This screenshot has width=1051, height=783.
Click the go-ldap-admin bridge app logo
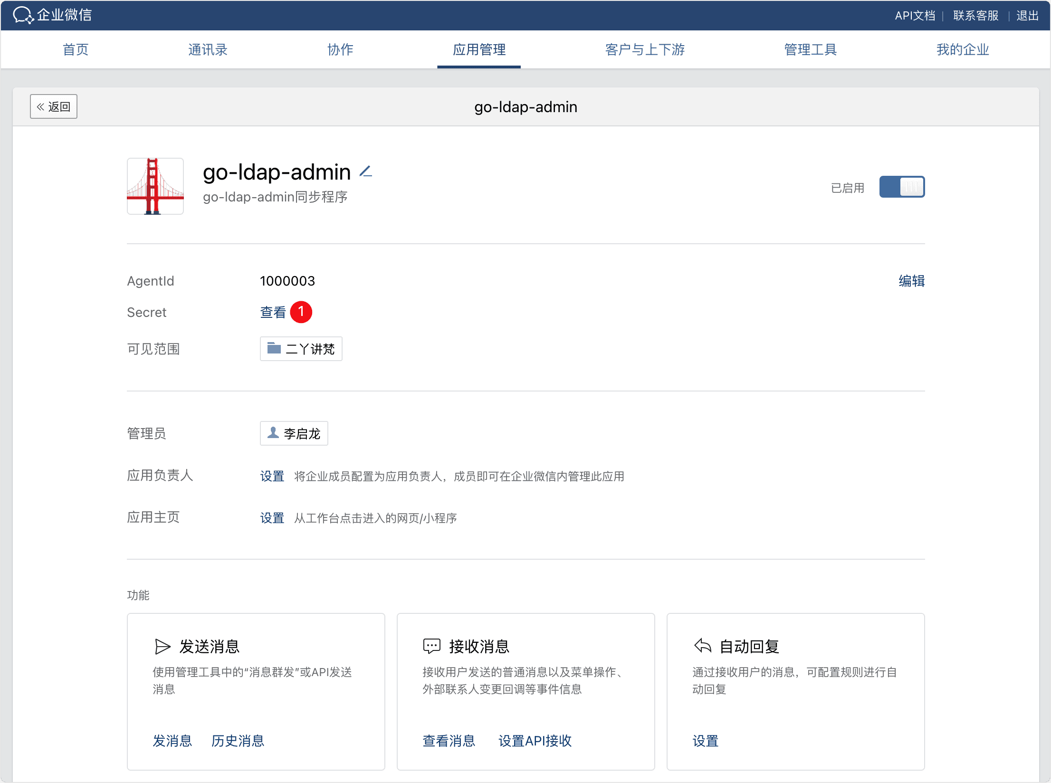click(x=155, y=186)
